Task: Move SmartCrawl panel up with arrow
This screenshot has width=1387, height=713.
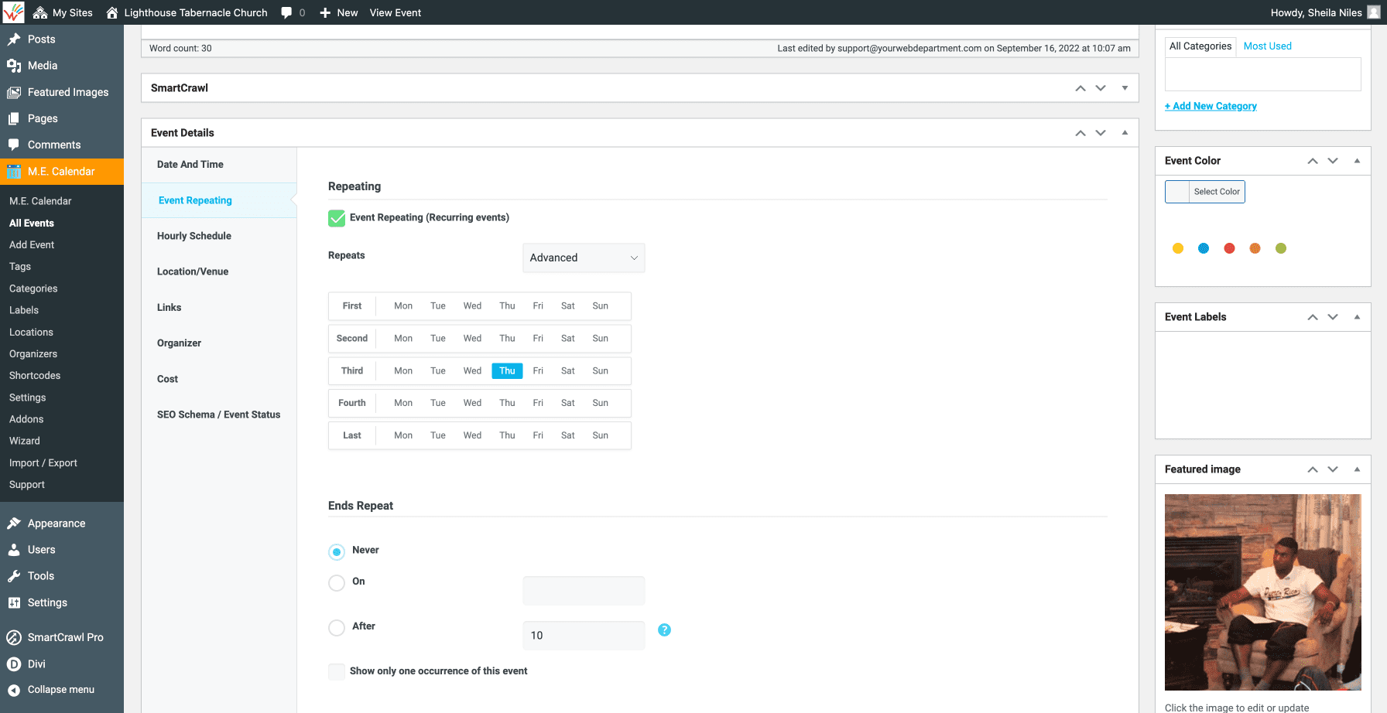Action: coord(1080,88)
